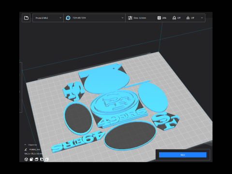Click the model dimensions text in mm
232x174 pixels.
[x=33, y=154]
